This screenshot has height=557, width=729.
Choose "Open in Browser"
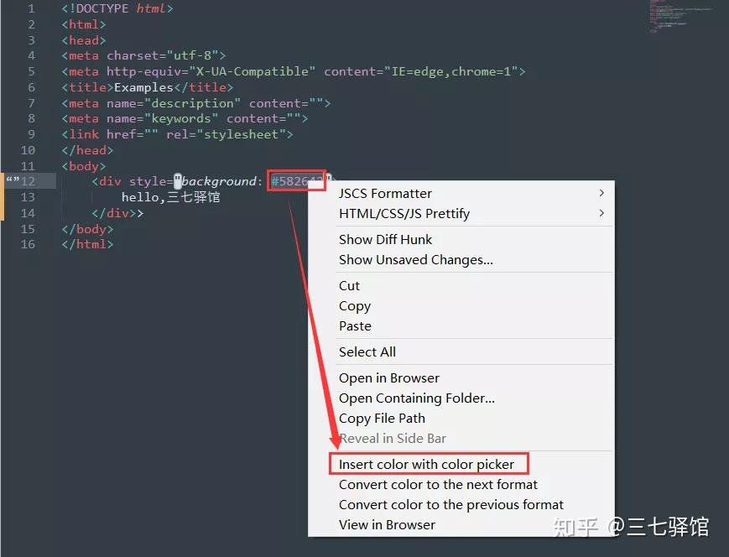click(388, 377)
